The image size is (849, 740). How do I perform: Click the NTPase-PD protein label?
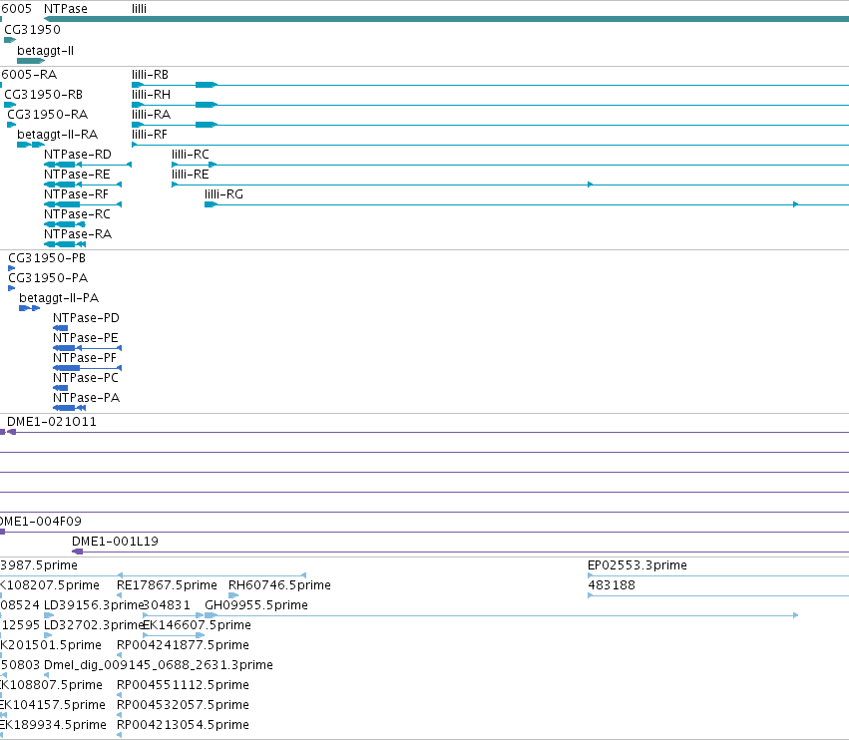pyautogui.click(x=86, y=319)
